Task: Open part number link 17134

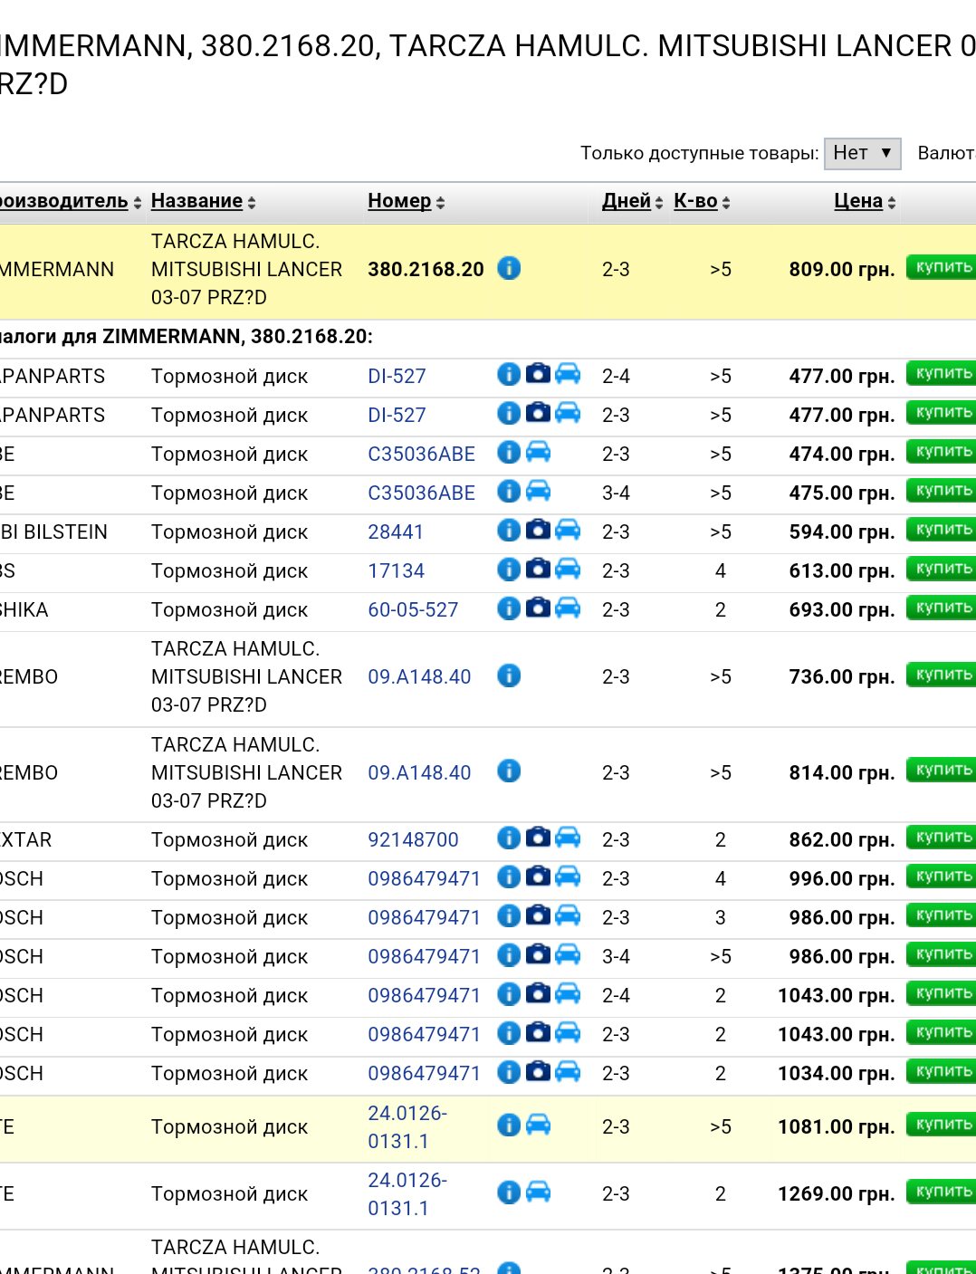Action: (x=396, y=570)
